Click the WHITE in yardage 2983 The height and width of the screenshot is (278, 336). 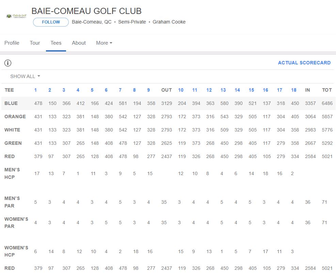[310, 130]
